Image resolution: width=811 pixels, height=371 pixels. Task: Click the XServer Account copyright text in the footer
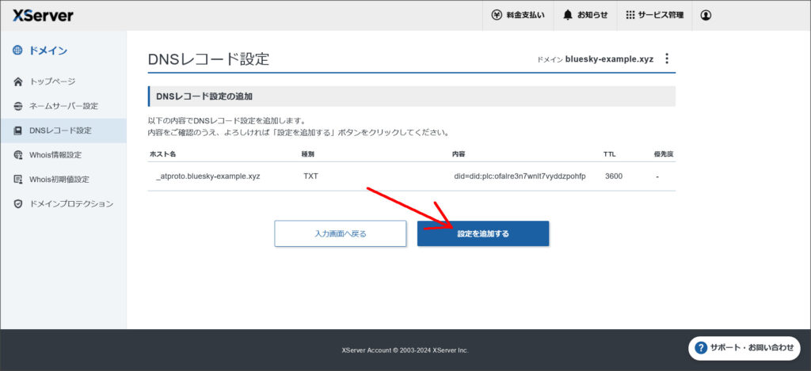coord(405,350)
